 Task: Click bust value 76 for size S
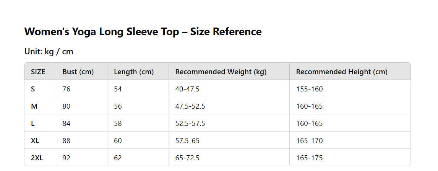(67, 89)
